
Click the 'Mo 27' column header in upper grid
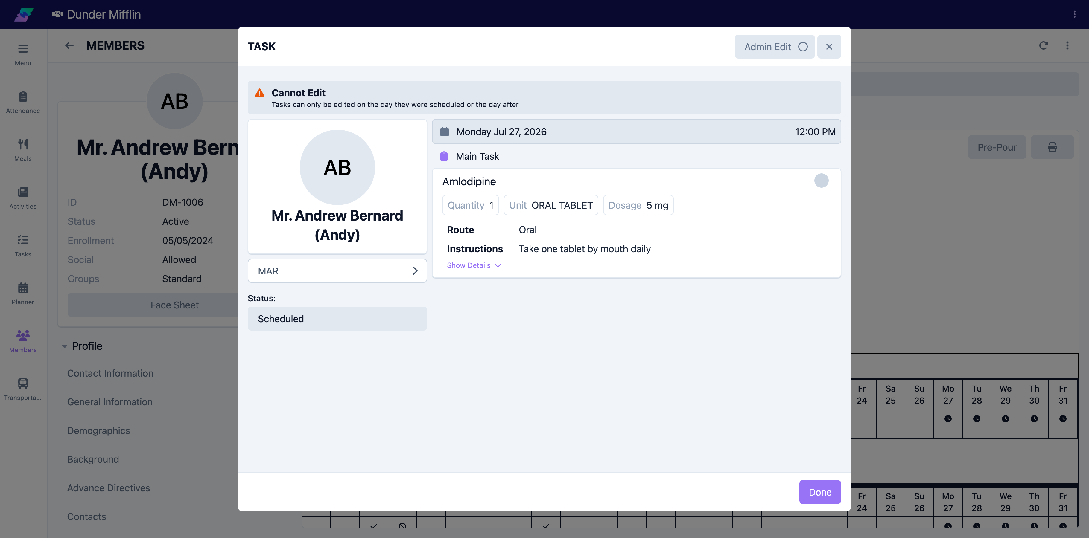[948, 395]
